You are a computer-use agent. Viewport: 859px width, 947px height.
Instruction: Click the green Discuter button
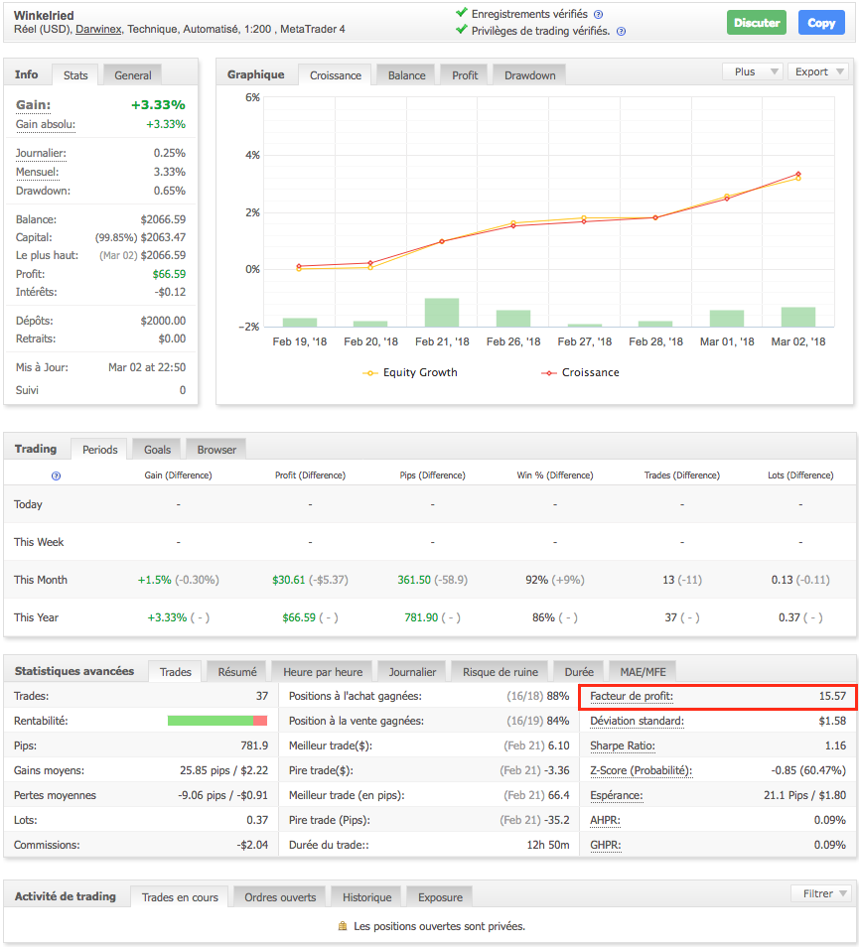[x=757, y=23]
